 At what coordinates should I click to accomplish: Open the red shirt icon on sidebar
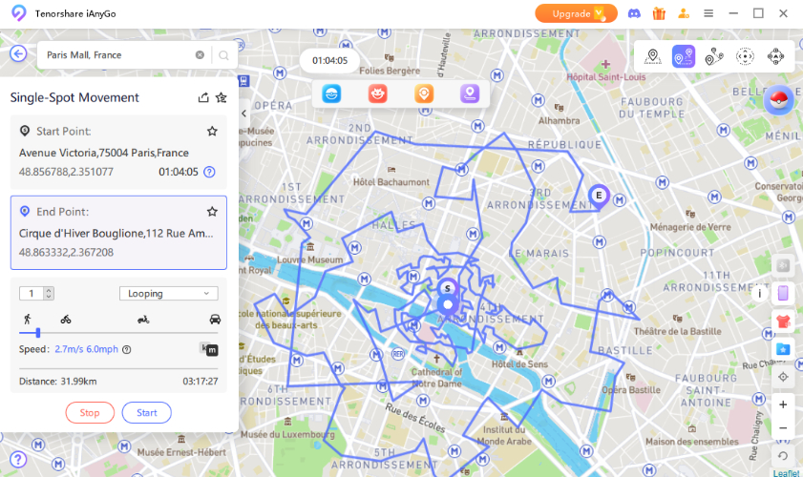[x=783, y=321]
